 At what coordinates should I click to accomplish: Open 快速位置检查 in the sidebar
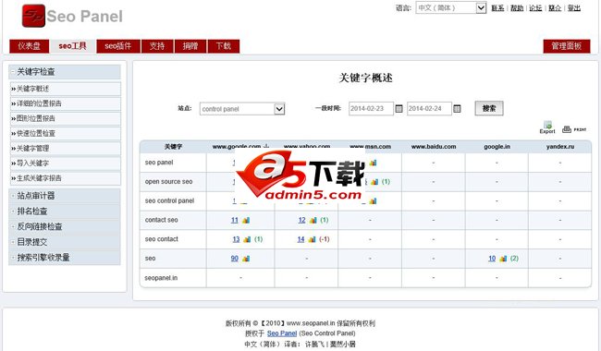click(x=65, y=134)
